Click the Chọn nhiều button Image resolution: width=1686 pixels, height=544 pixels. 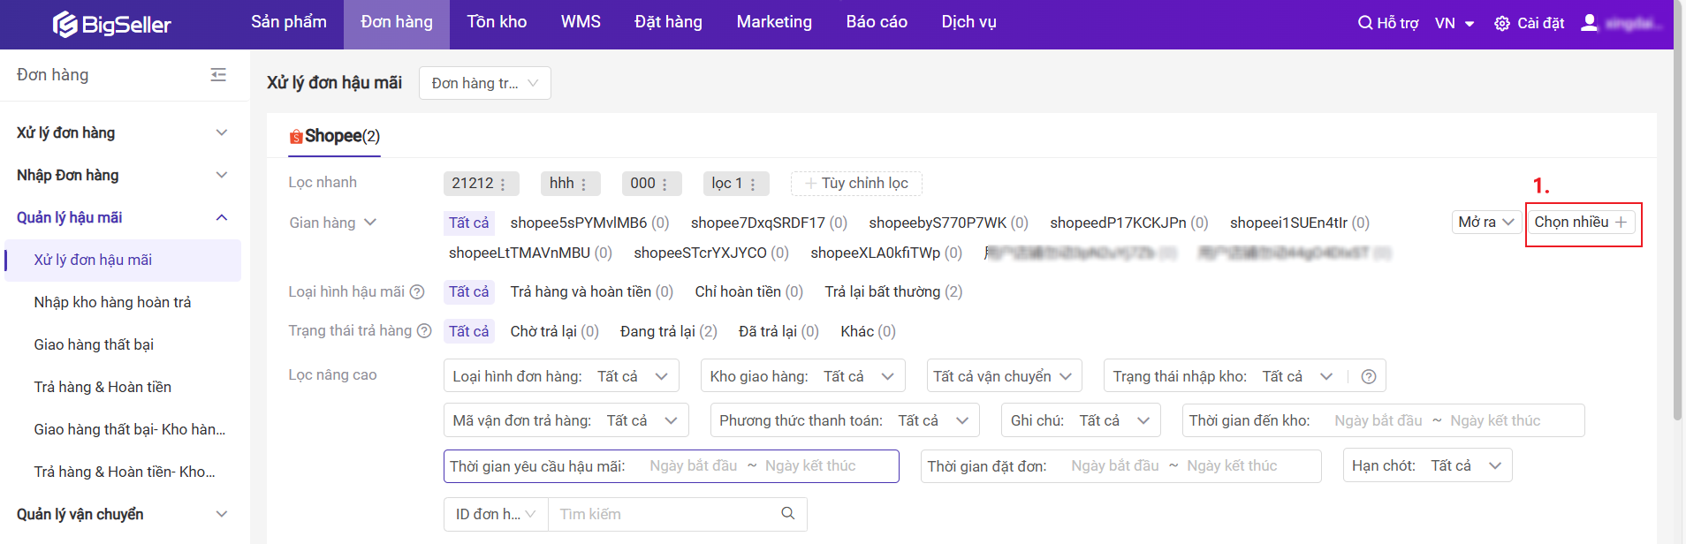[x=1580, y=223]
